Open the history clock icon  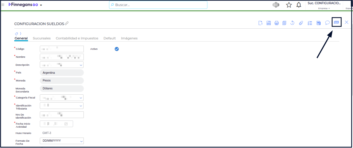click(293, 23)
